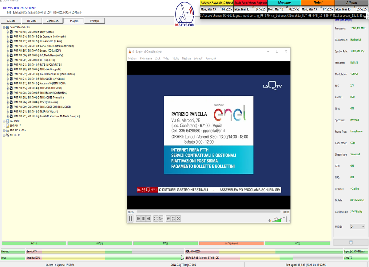
Task: Go to previous media in VLC
Action: (x=138, y=219)
